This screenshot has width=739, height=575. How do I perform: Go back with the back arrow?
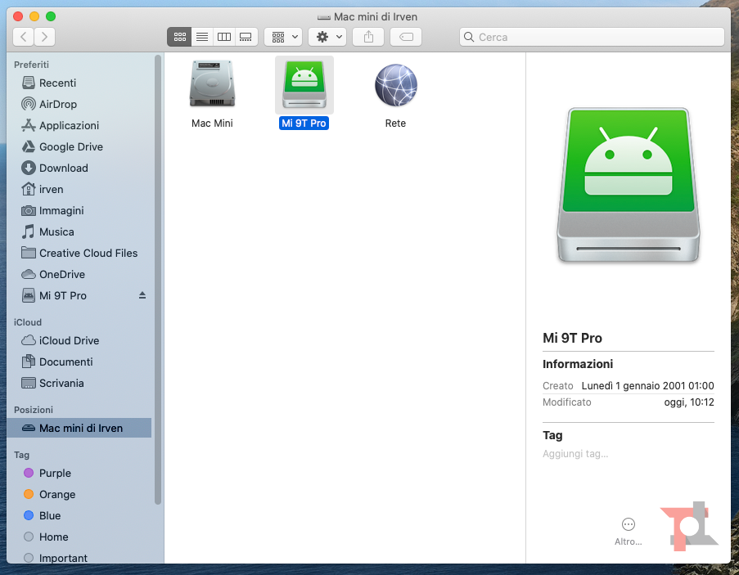click(x=24, y=37)
